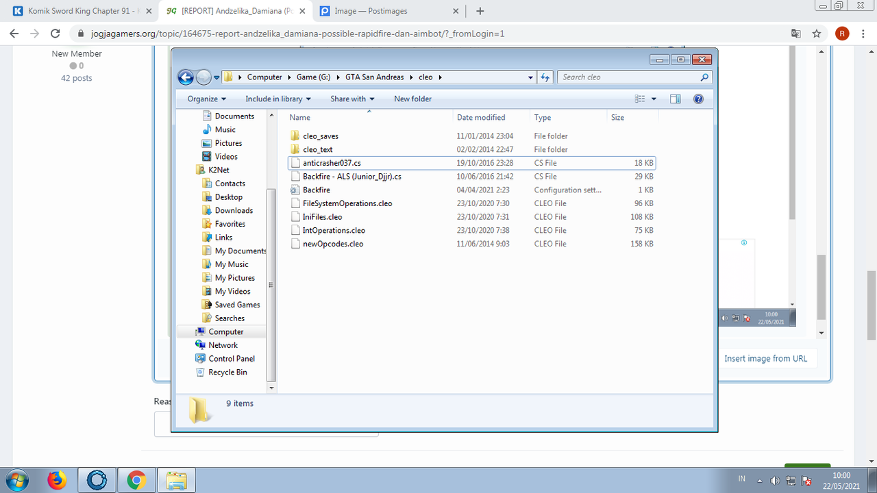The image size is (877, 493).
Task: Click the Explorer Forward navigation arrow
Action: pyautogui.click(x=203, y=77)
